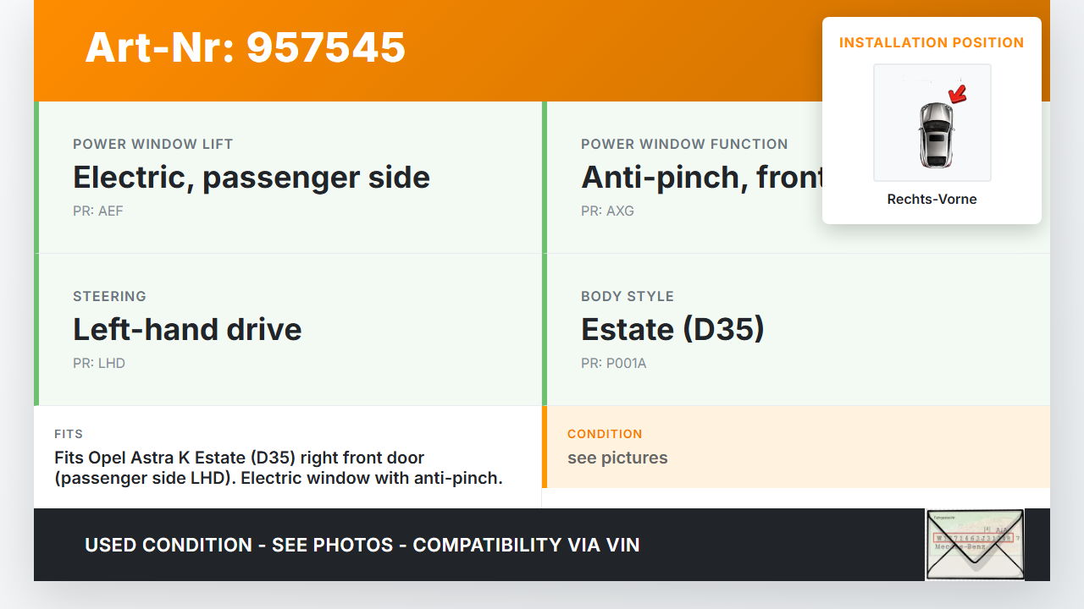This screenshot has height=609, width=1084.
Task: Select the Electric, passenger side value
Action: point(252,177)
